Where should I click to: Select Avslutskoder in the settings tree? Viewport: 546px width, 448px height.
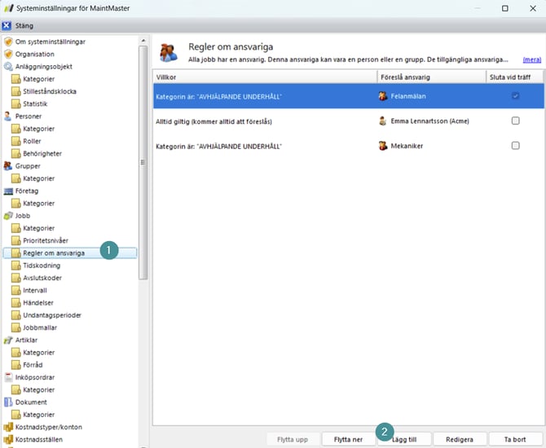point(42,278)
